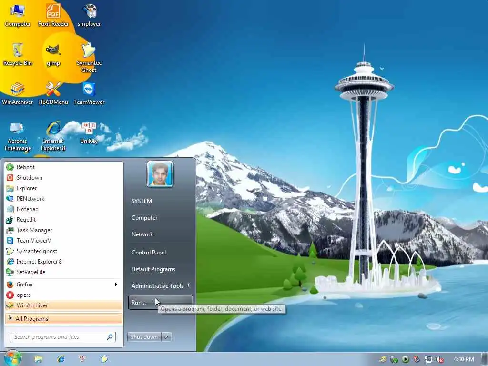Screen dimensions: 488x366
Task: Select the TeamViewer desktop icon
Action: coord(89,93)
